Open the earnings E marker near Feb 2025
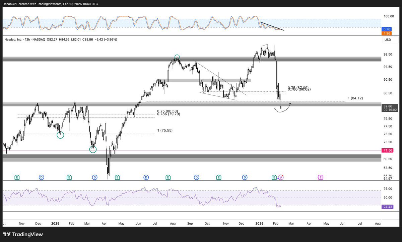The width and height of the screenshot is (402, 242). [x=69, y=177]
